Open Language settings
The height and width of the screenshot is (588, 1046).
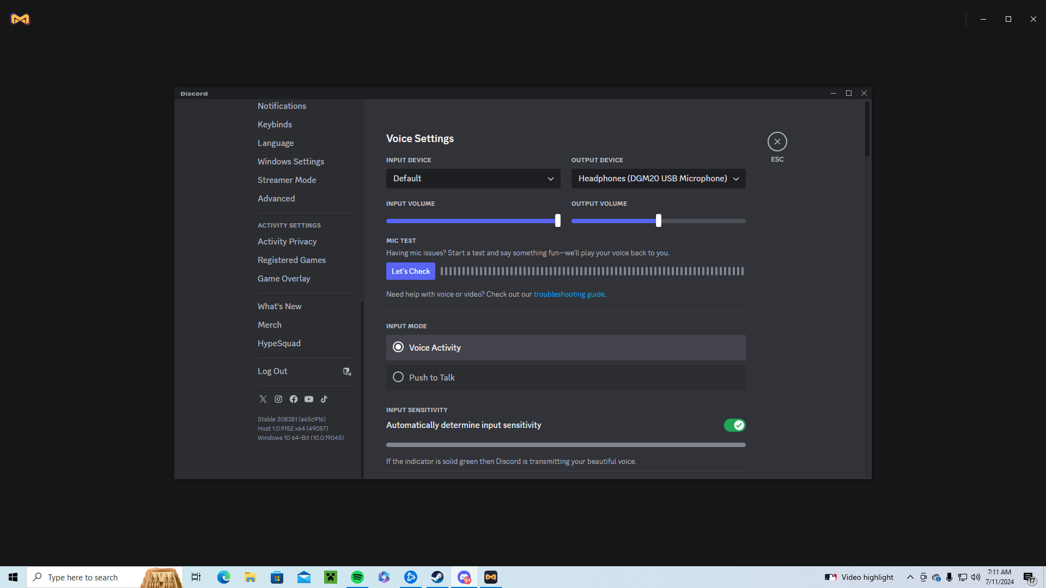pos(276,143)
